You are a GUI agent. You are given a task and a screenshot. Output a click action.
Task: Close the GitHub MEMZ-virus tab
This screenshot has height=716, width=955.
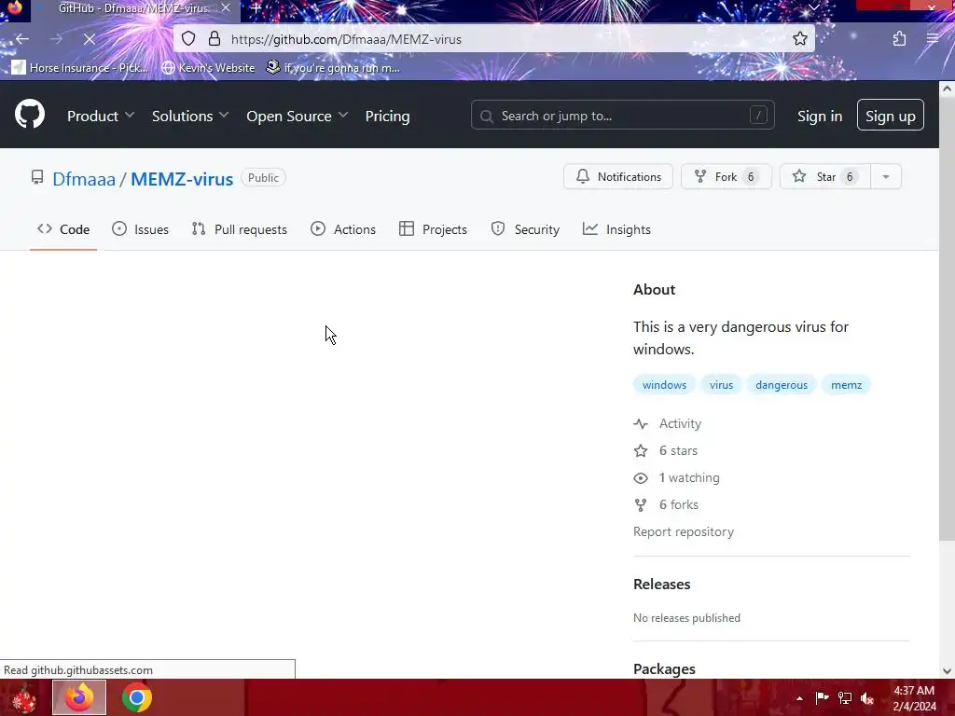pos(226,8)
